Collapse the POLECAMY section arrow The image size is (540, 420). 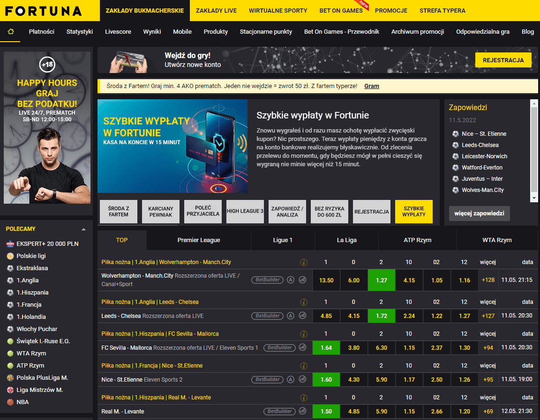point(83,229)
